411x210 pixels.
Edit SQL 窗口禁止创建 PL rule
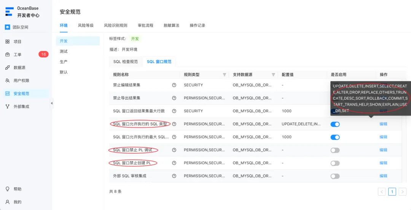point(383,163)
